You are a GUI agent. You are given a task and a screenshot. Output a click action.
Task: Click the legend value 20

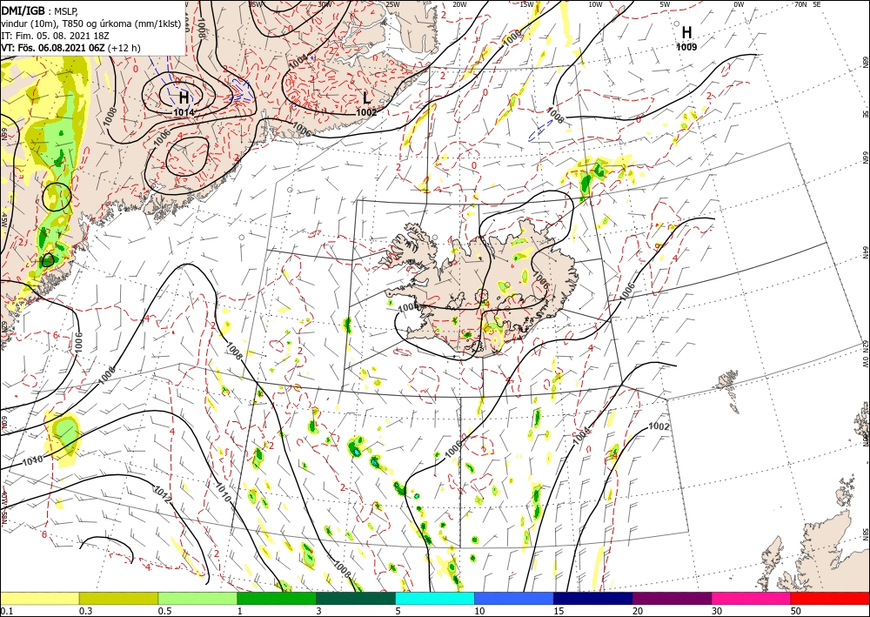tap(638, 611)
